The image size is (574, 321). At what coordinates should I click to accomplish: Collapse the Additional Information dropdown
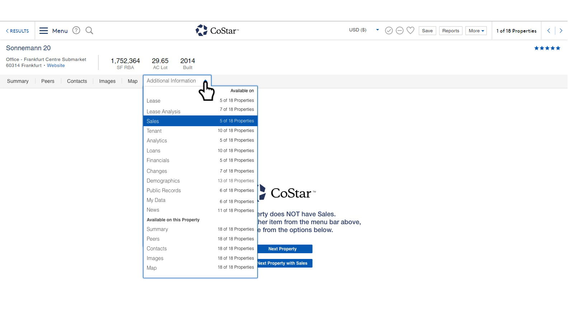(x=177, y=81)
